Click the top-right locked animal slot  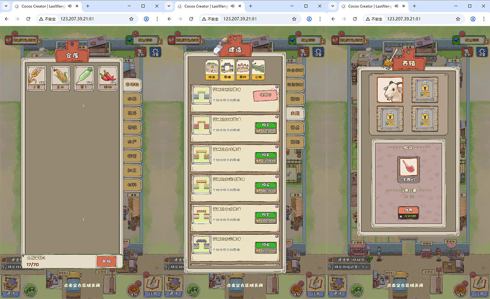click(425, 90)
